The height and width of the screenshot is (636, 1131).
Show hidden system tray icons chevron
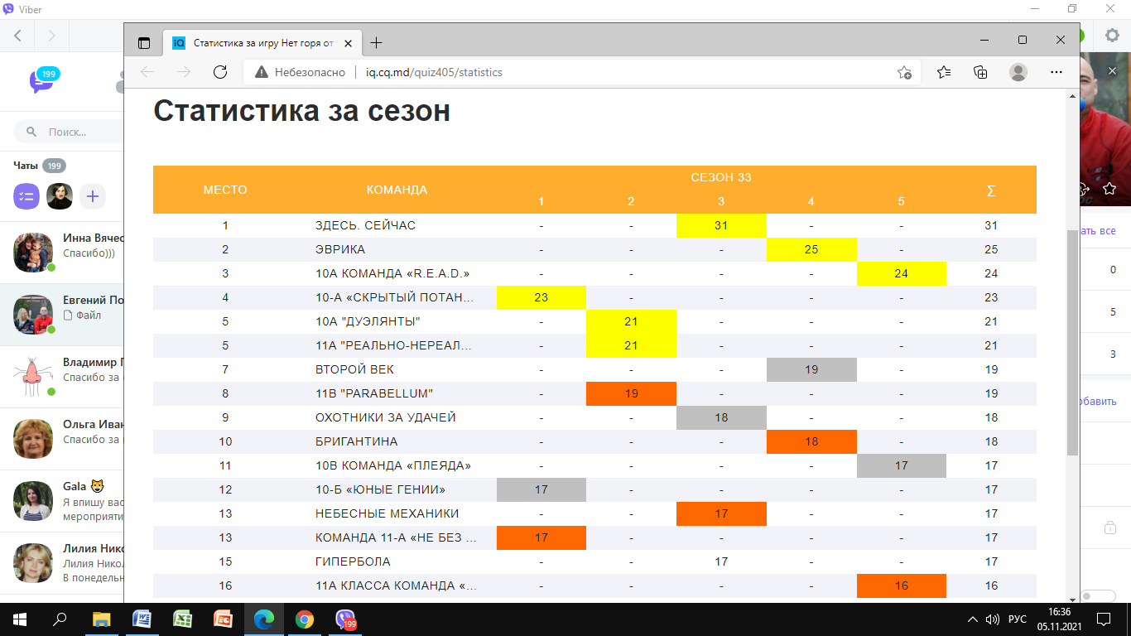pyautogui.click(x=973, y=619)
